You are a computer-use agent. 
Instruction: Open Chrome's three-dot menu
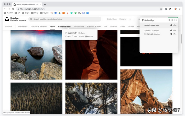pyautogui.click(x=180, y=9)
